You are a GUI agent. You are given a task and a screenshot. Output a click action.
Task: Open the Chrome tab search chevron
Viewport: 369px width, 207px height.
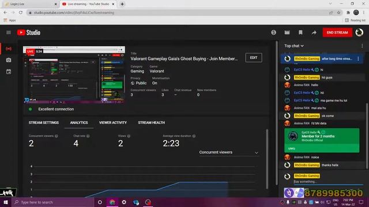pyautogui.click(x=330, y=4)
